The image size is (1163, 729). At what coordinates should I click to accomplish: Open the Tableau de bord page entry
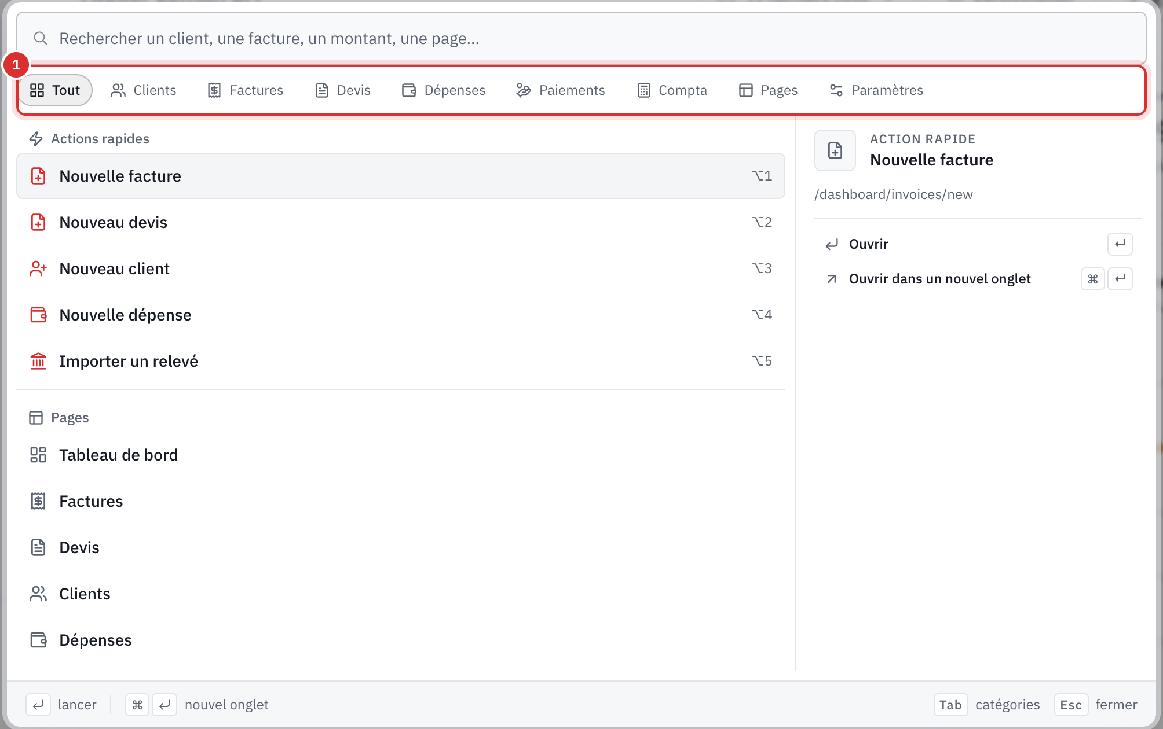tap(401, 455)
